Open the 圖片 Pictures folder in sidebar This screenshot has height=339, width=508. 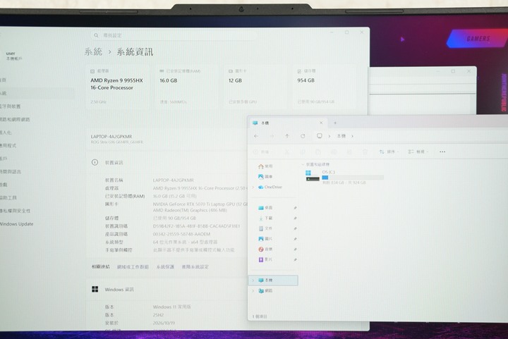pos(265,239)
